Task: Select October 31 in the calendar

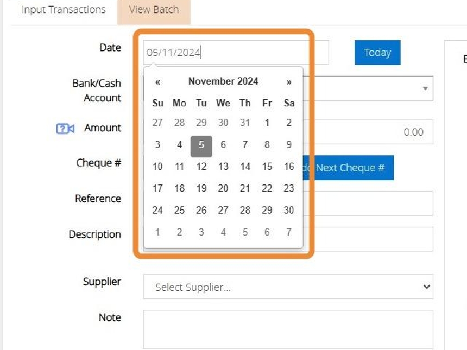Action: pos(245,123)
